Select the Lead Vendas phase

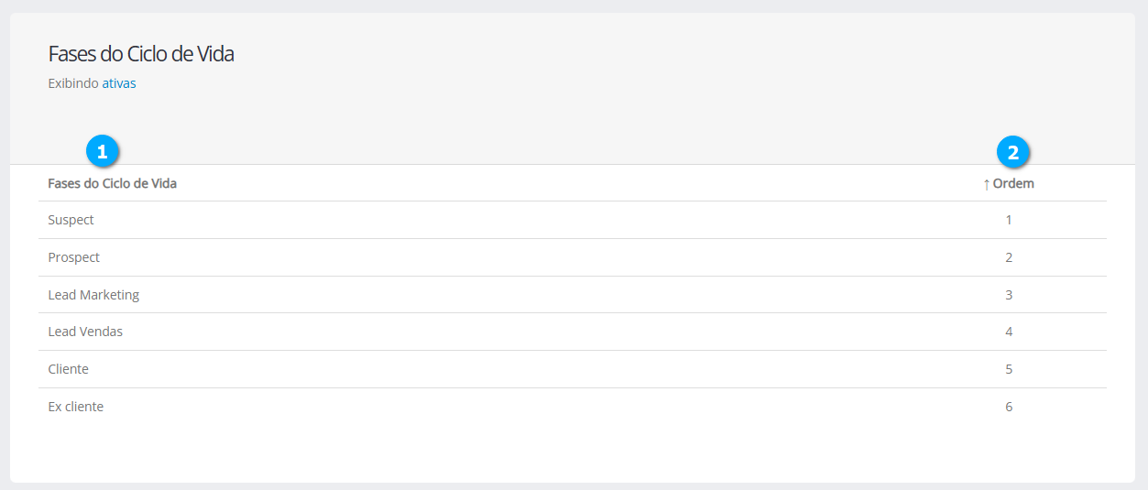[x=85, y=332]
